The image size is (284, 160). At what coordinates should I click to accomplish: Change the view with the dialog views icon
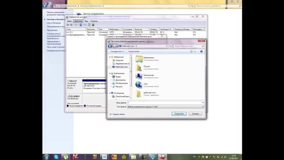coord(192,52)
